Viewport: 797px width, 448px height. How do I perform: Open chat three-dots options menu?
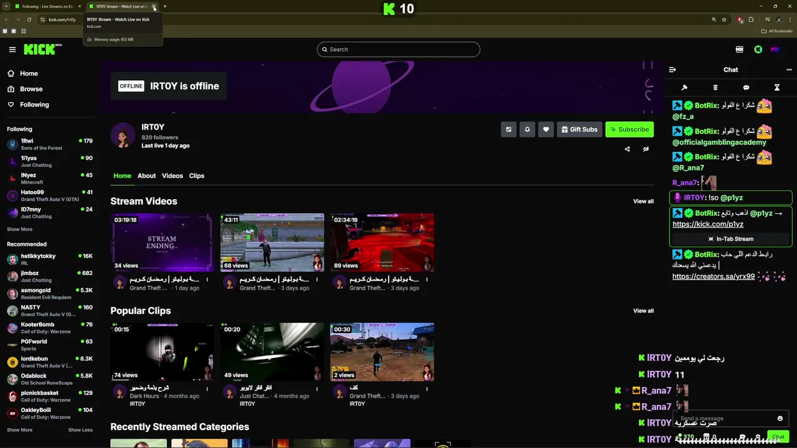click(789, 70)
